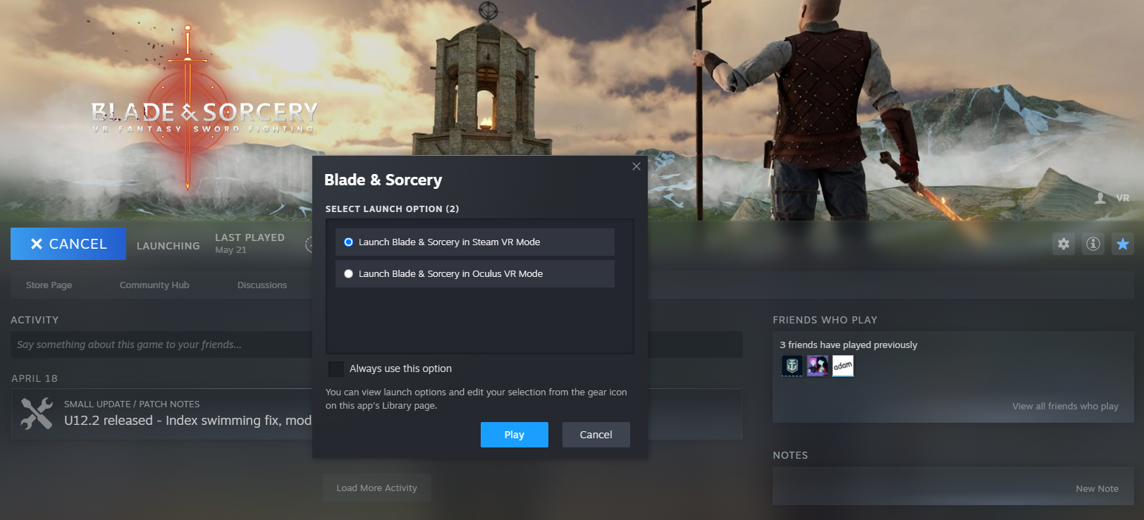Click the VR player icon on banner
Screen dimensions: 1144x520
point(1100,198)
